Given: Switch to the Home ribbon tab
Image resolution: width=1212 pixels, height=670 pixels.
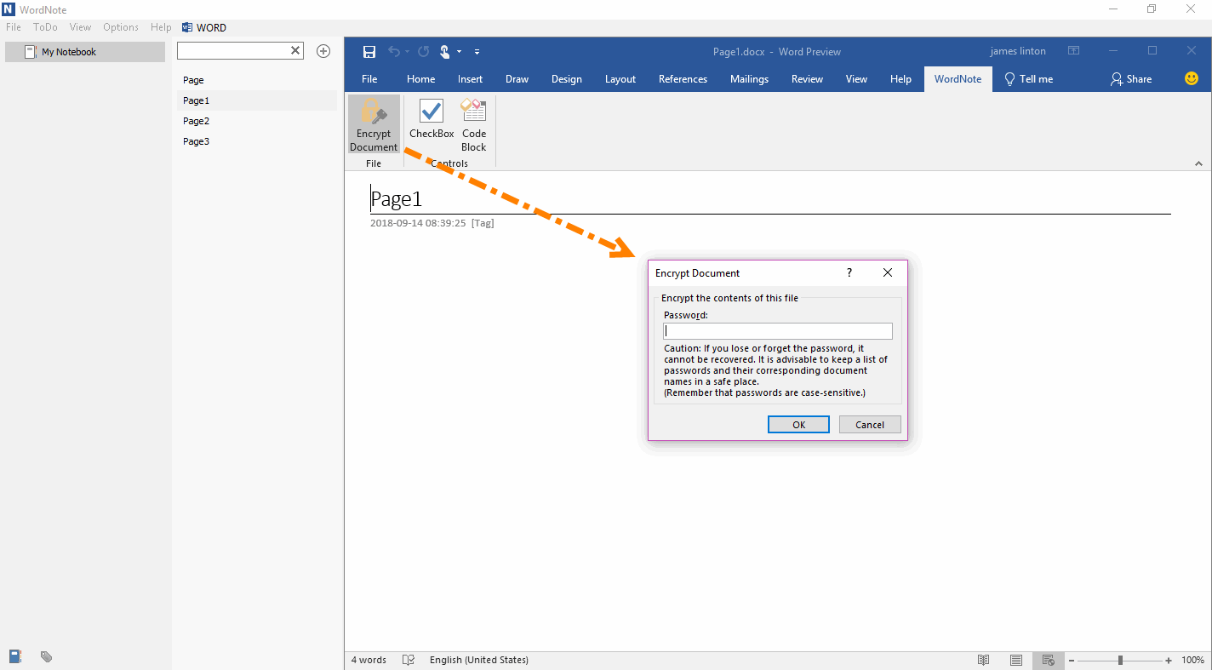Looking at the screenshot, I should [x=420, y=79].
